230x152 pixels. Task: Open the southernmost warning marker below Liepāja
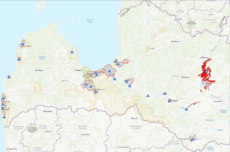tap(4, 117)
